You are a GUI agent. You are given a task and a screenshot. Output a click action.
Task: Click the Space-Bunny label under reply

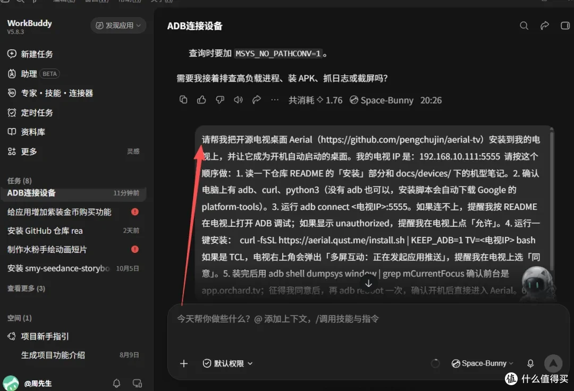point(382,100)
